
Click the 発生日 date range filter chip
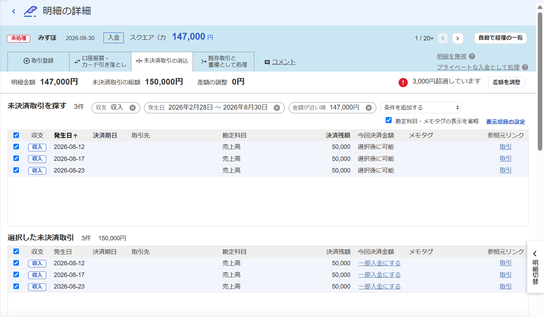214,108
